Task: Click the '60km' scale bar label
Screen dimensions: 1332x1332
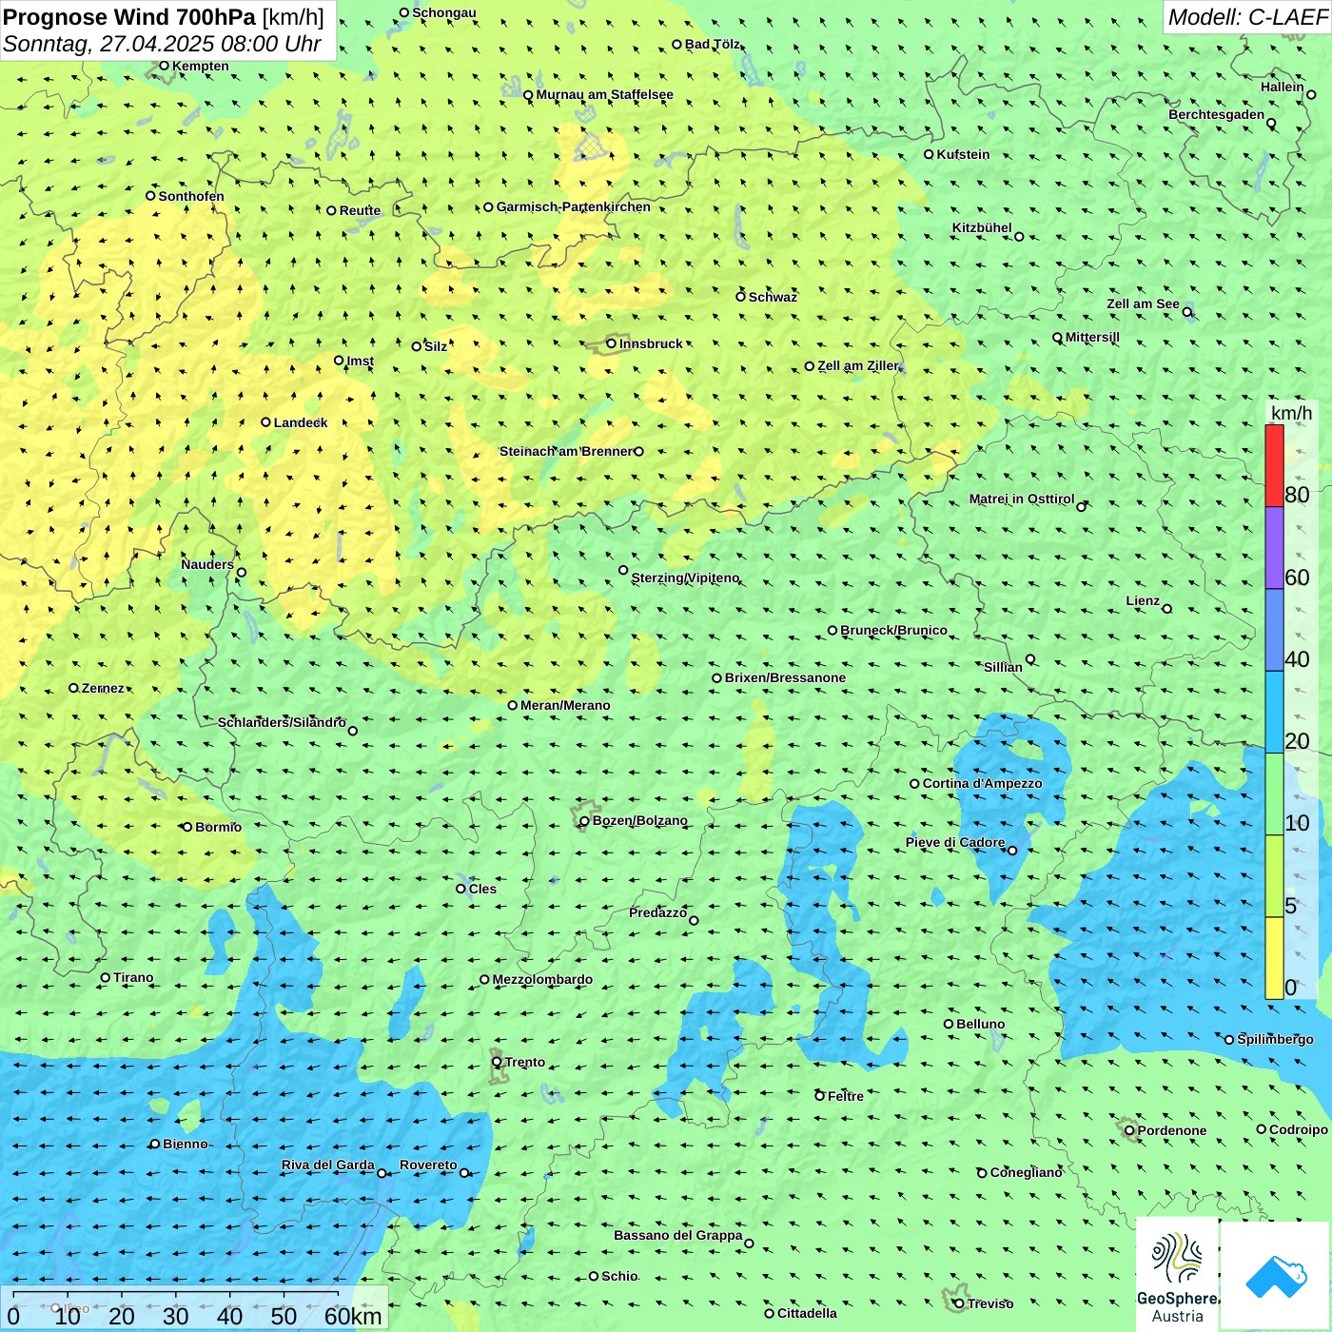Action: click(353, 1316)
